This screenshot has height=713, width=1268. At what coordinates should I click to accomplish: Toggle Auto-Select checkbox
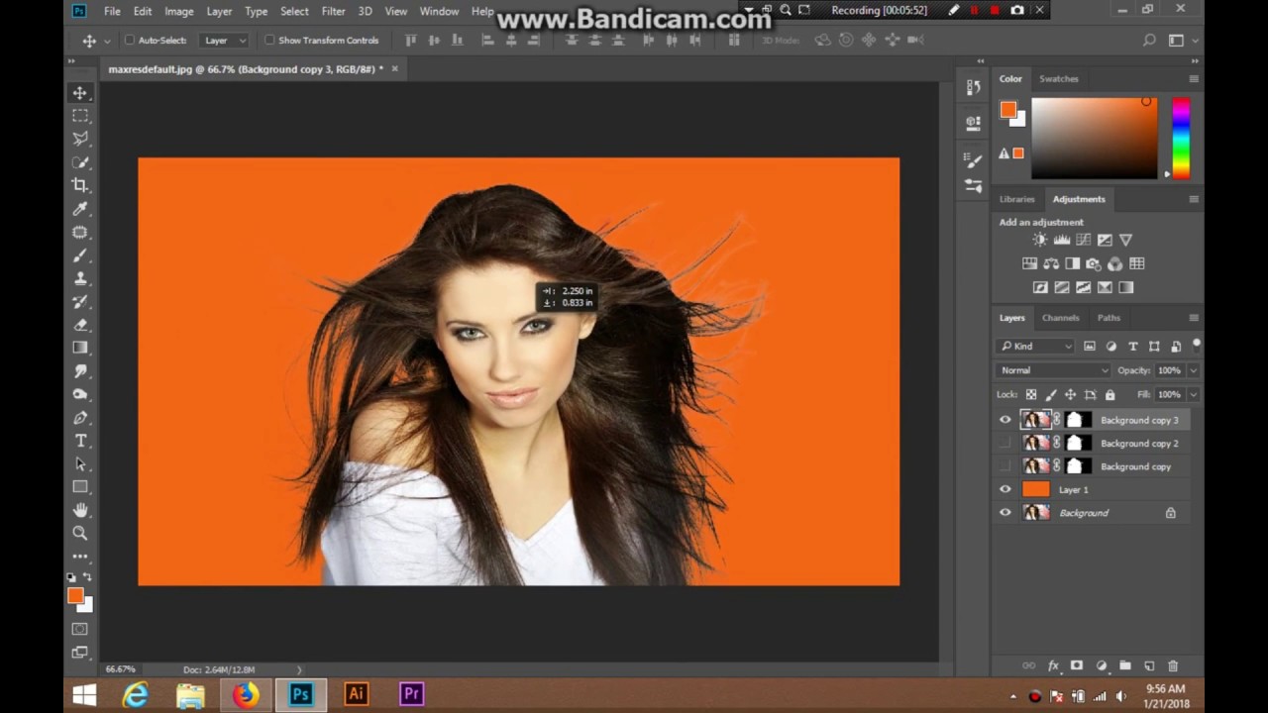[x=130, y=41]
